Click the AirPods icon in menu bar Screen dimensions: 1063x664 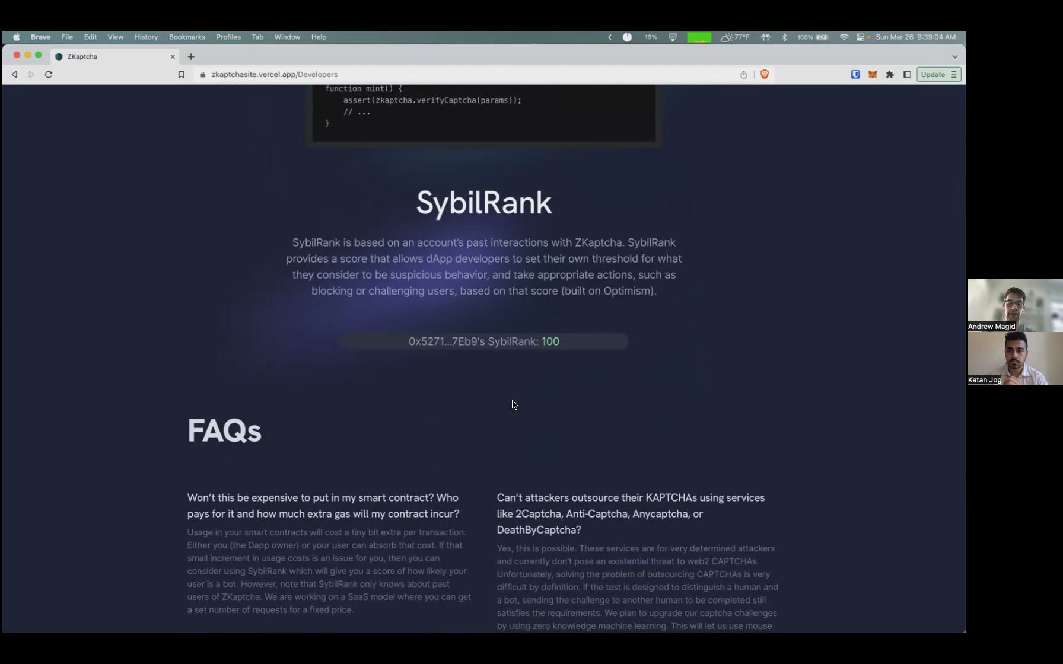[x=766, y=37]
